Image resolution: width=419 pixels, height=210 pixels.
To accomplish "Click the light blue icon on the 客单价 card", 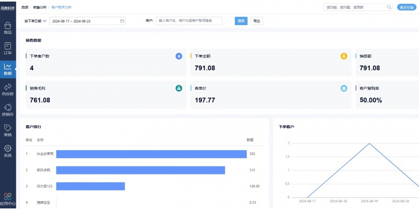I will click(344, 89).
